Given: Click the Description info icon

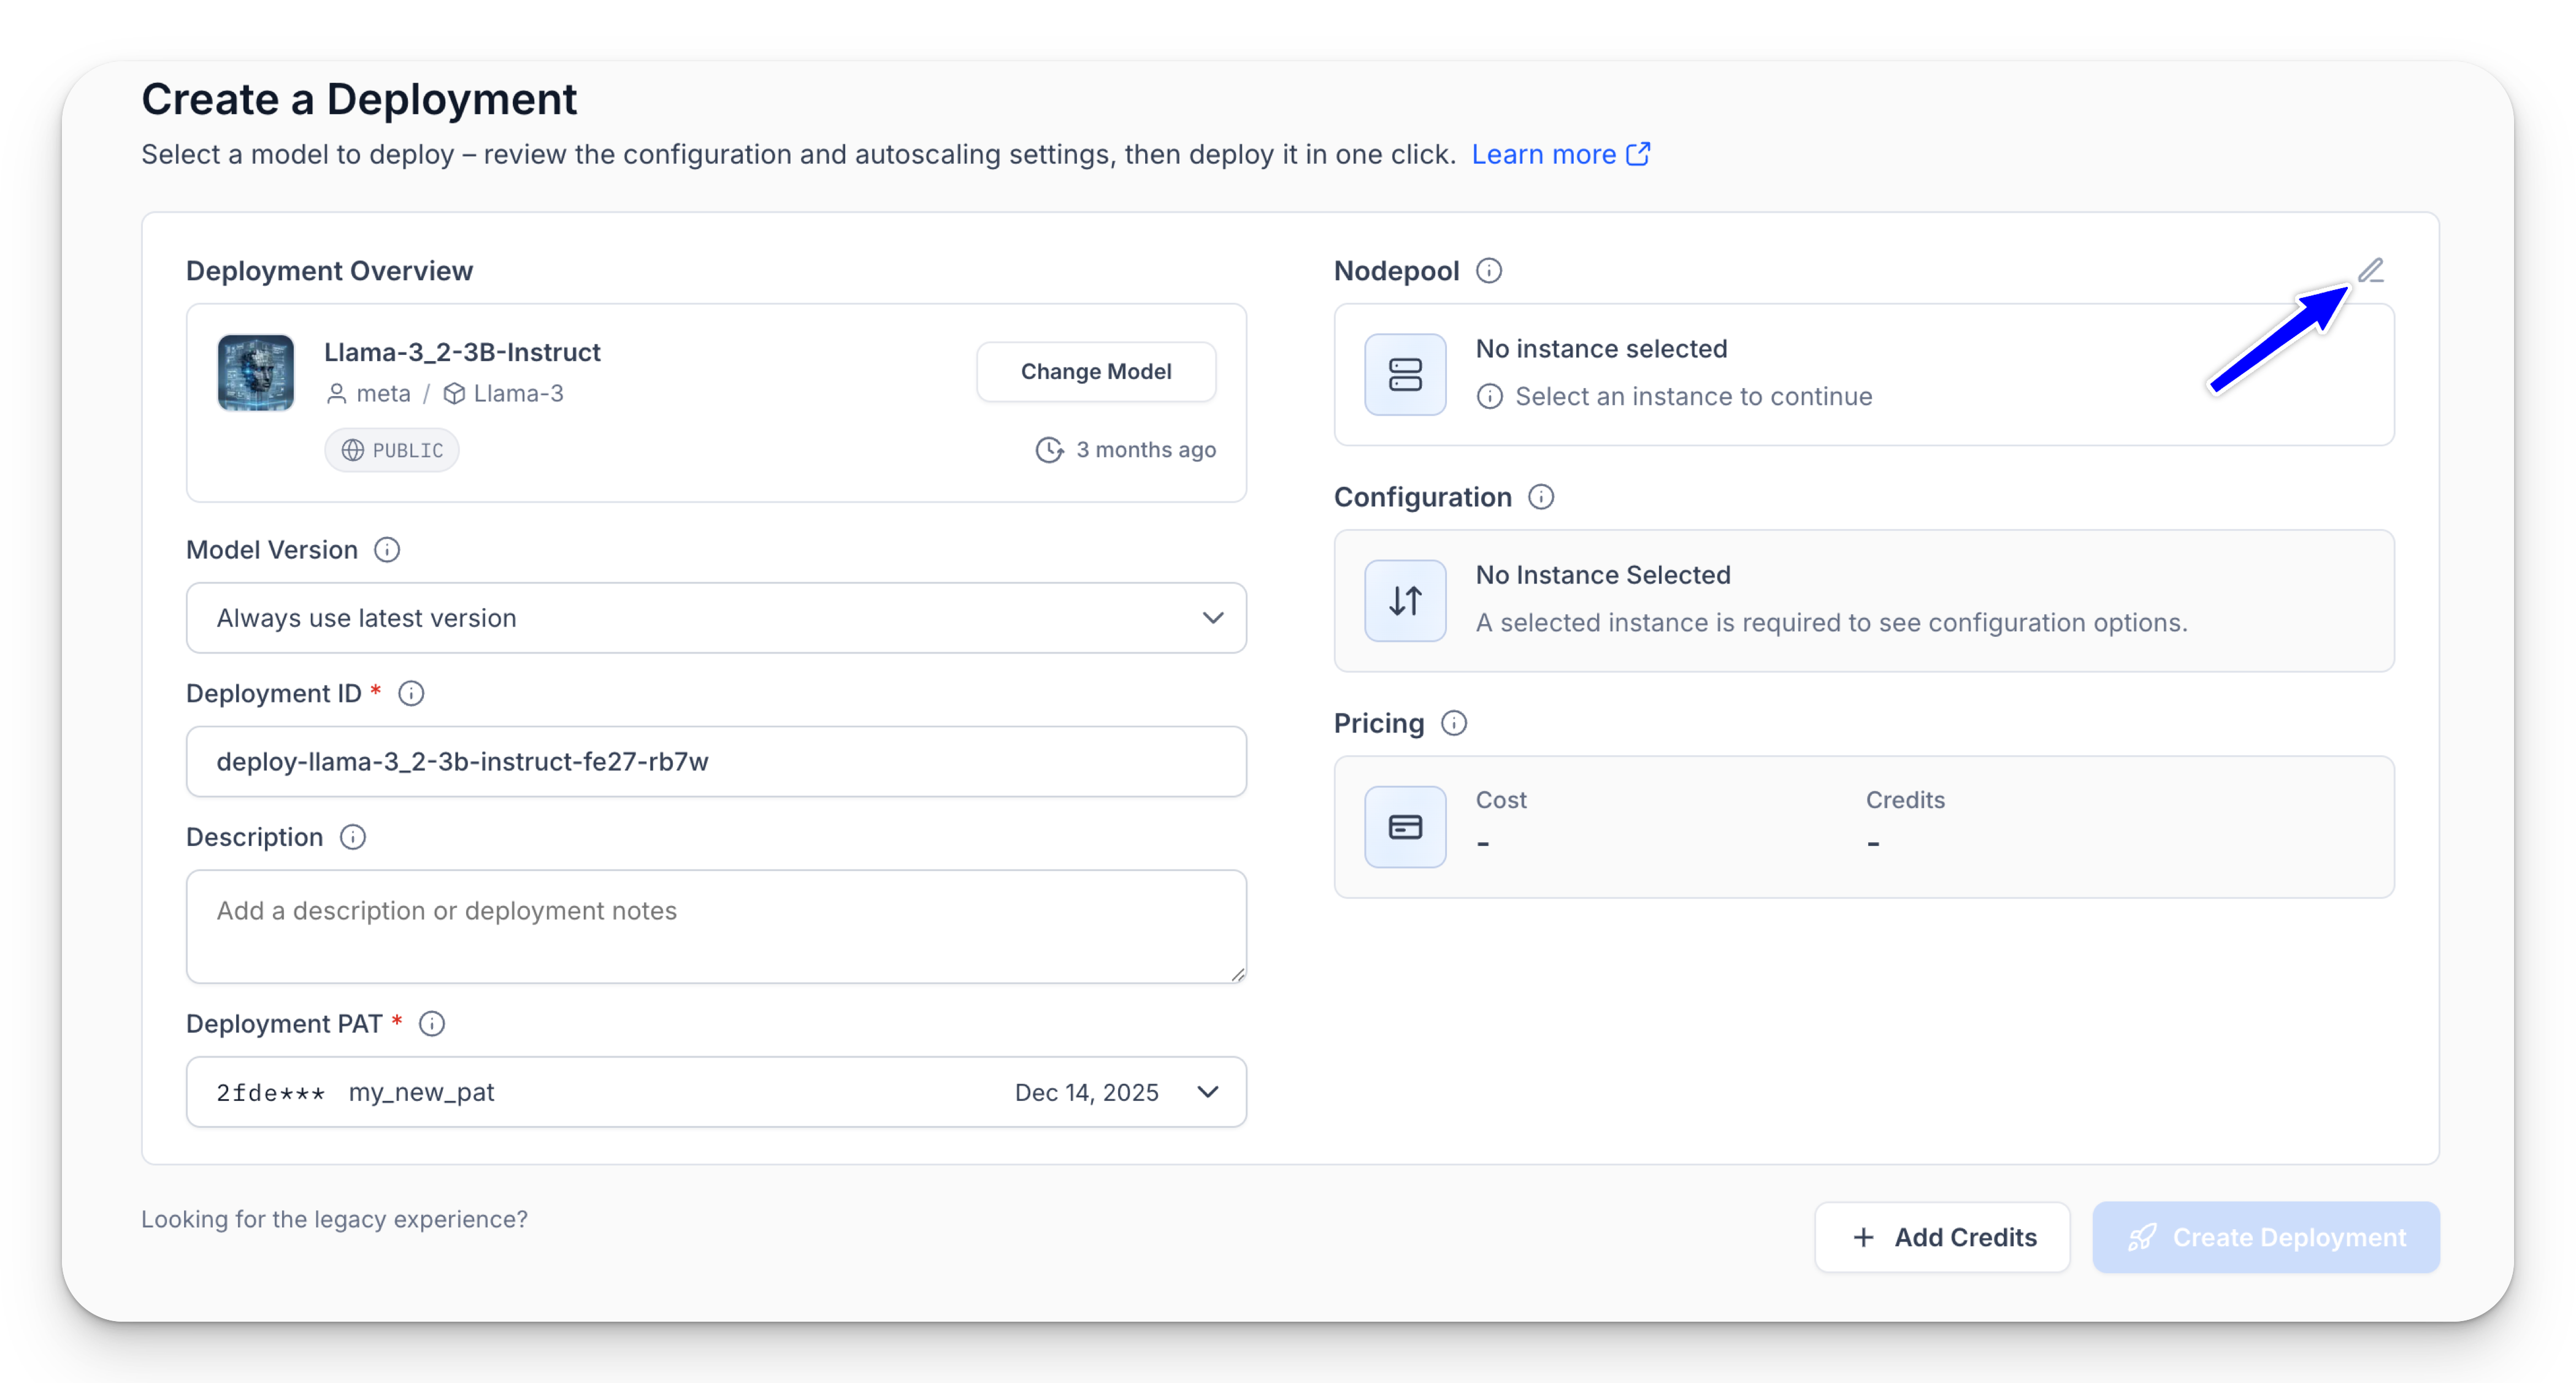Looking at the screenshot, I should (x=352, y=836).
